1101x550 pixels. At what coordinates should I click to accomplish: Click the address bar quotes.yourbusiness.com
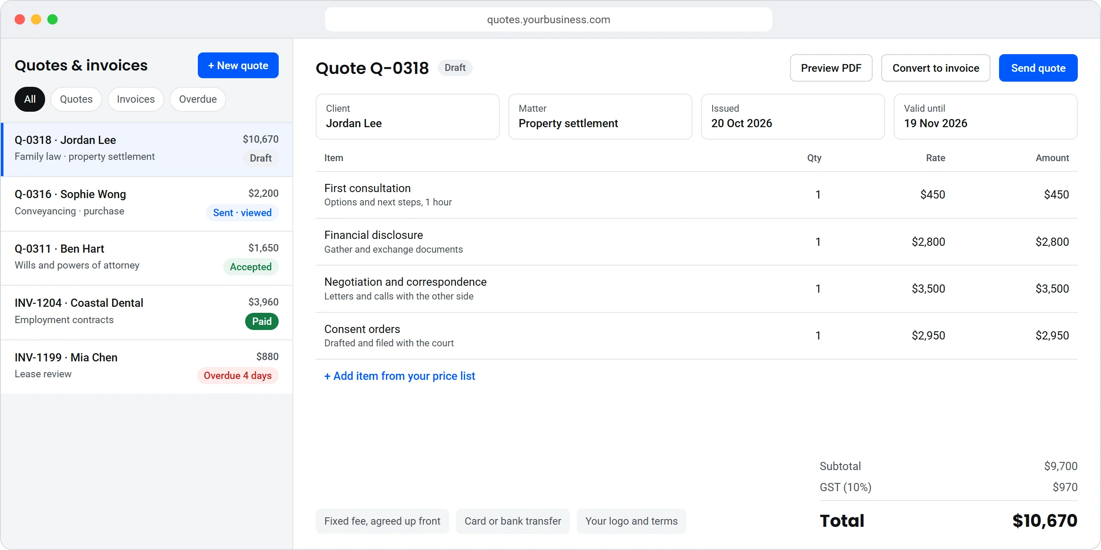coord(548,19)
